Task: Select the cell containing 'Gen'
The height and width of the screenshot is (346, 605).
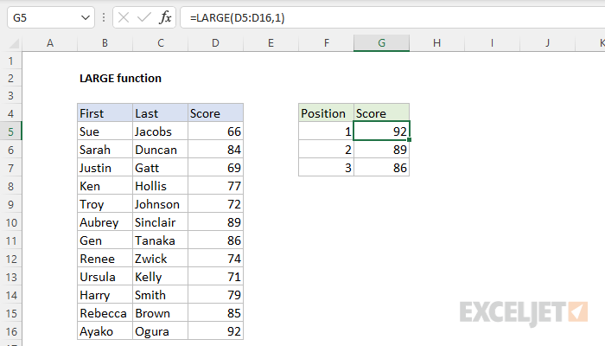Action: (105, 240)
